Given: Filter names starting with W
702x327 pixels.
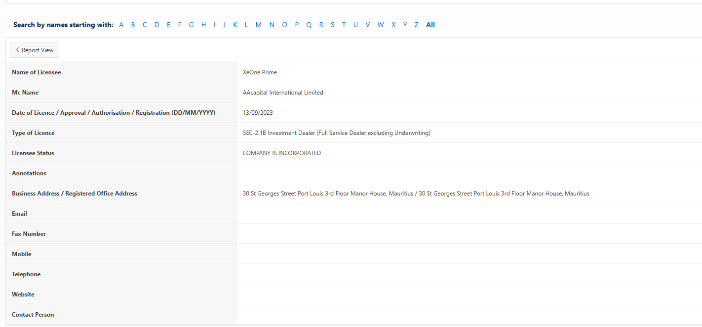Looking at the screenshot, I should point(381,25).
